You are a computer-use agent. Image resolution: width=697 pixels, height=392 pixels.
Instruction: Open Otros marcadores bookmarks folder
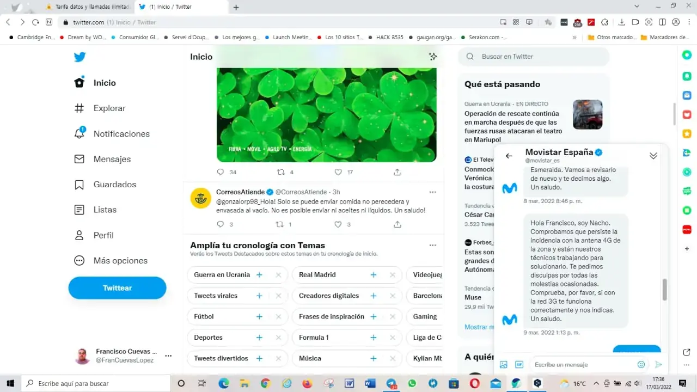coord(612,38)
